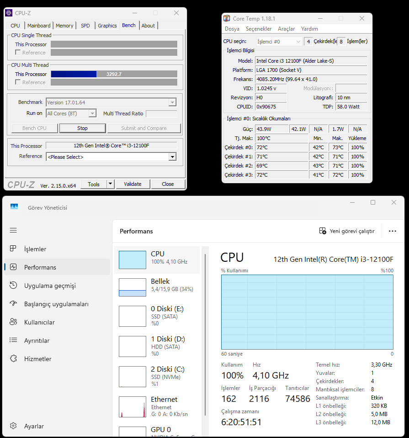Open Ayrıntılar via its list icon
409x438 pixels.
point(13,340)
